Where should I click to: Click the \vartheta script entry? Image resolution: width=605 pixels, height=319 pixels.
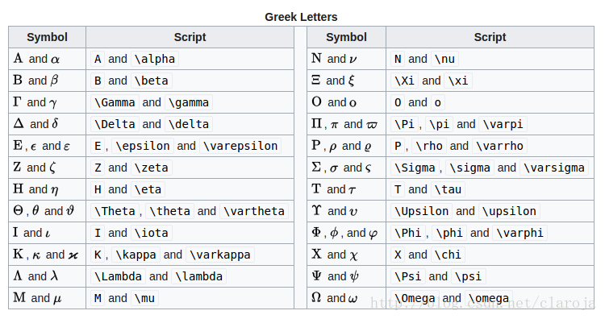[x=254, y=211]
